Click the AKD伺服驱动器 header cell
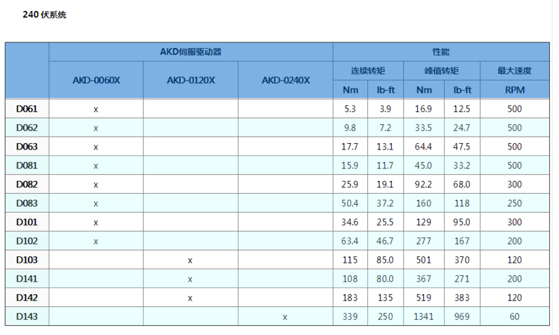Viewport: 559px width, 335px height. click(x=190, y=52)
